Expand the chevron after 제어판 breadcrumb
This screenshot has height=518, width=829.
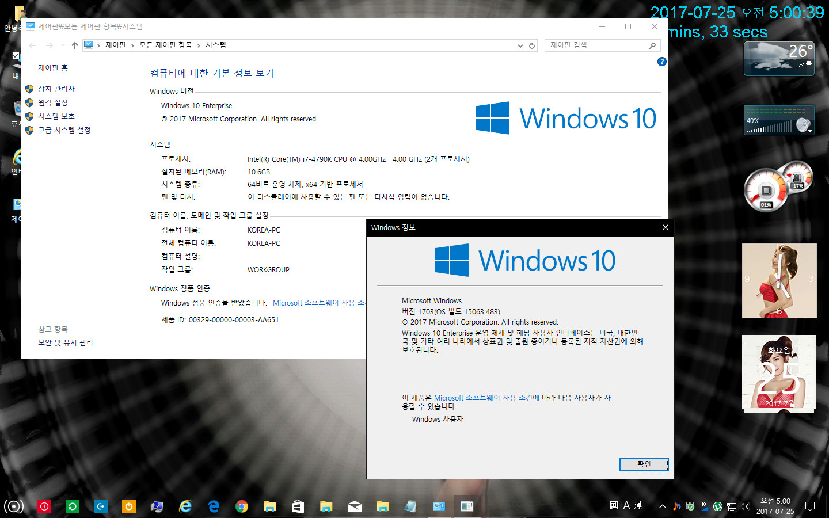tap(132, 45)
